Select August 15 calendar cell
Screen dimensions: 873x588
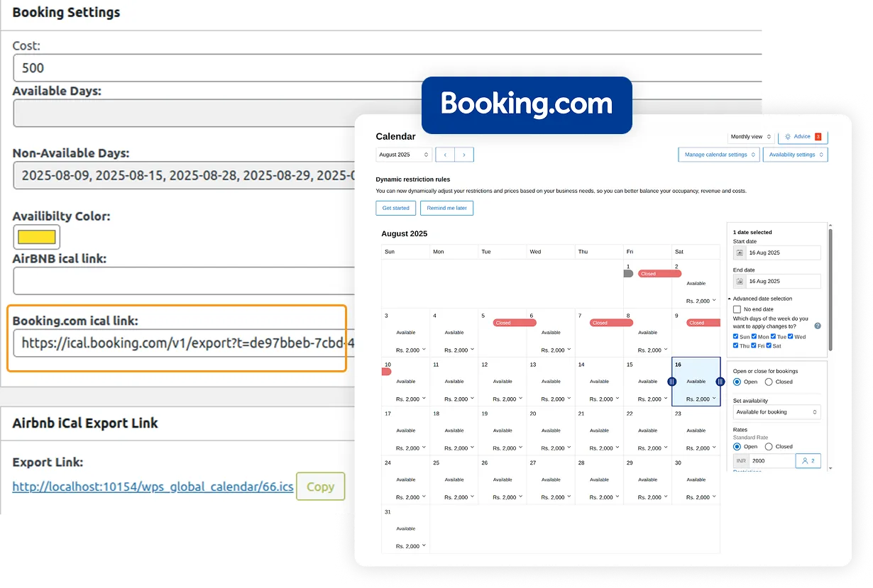pyautogui.click(x=647, y=382)
